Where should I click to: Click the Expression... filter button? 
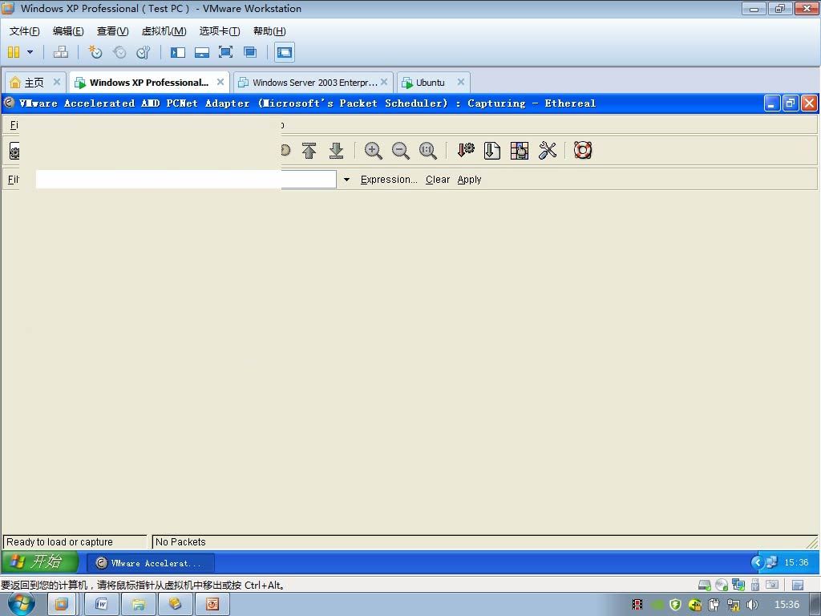coord(389,180)
